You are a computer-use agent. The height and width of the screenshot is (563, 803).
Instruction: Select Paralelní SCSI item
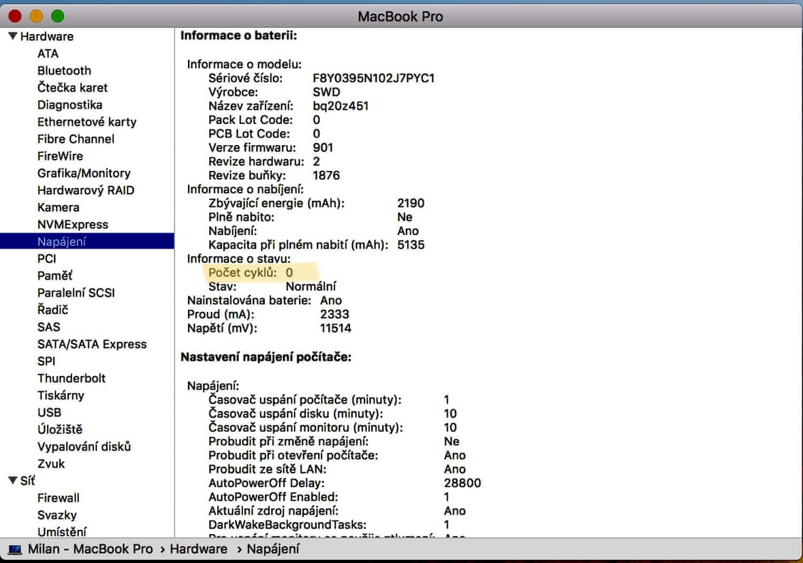(x=76, y=293)
